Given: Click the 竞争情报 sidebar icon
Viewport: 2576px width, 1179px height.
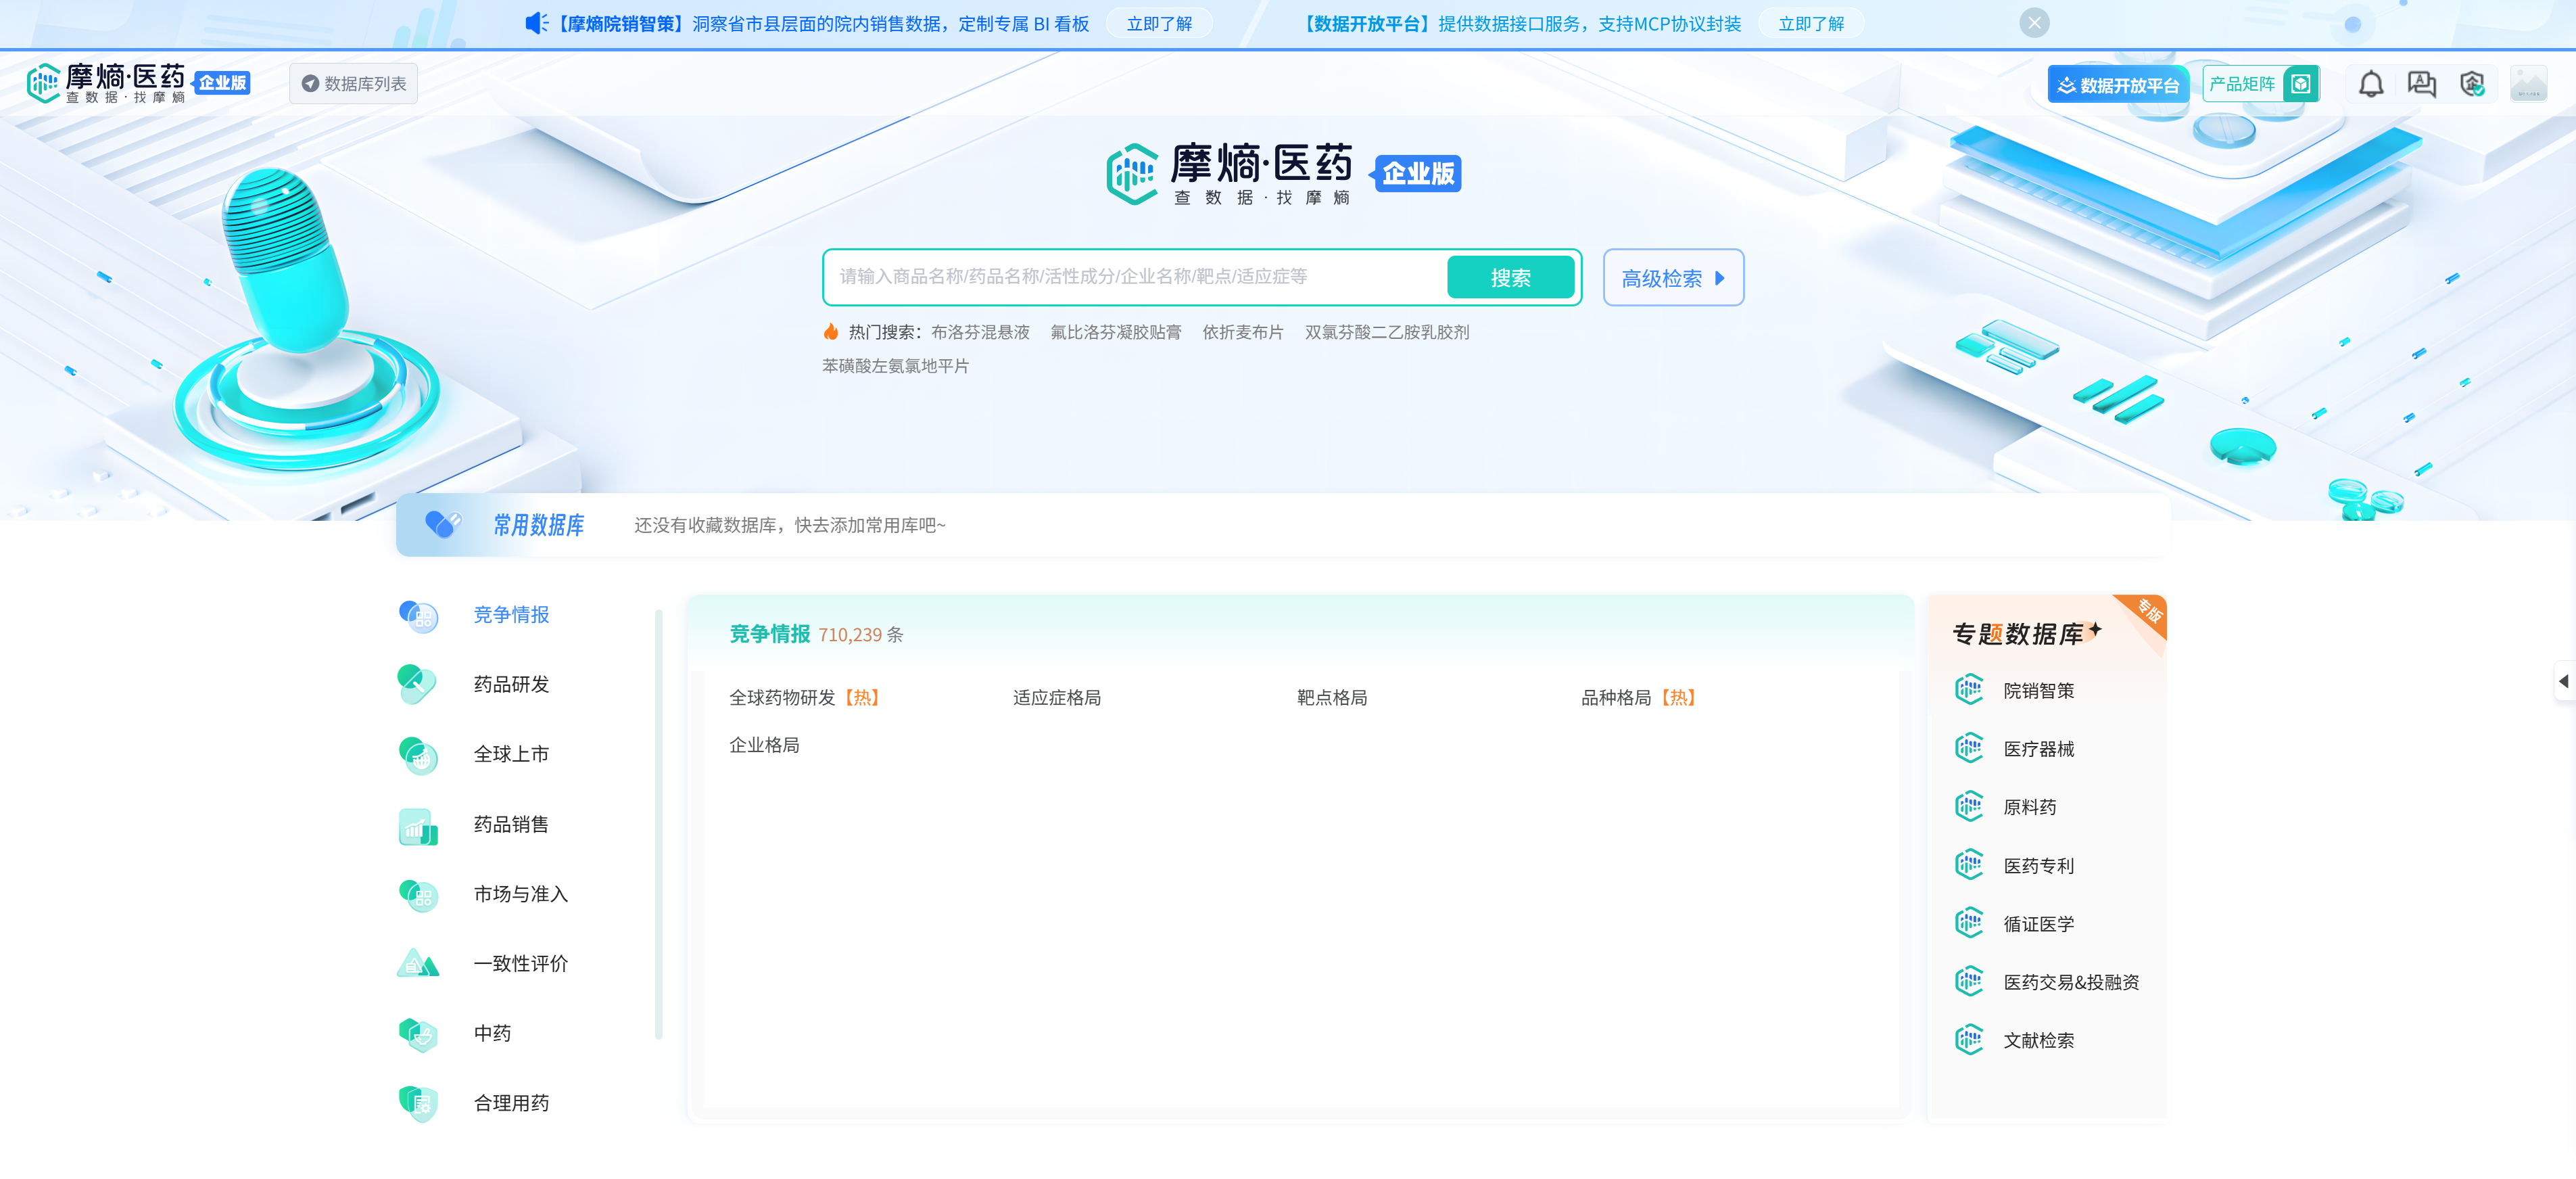Looking at the screenshot, I should tap(418, 616).
